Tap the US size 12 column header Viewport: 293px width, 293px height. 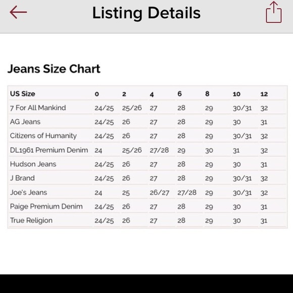[x=264, y=94]
